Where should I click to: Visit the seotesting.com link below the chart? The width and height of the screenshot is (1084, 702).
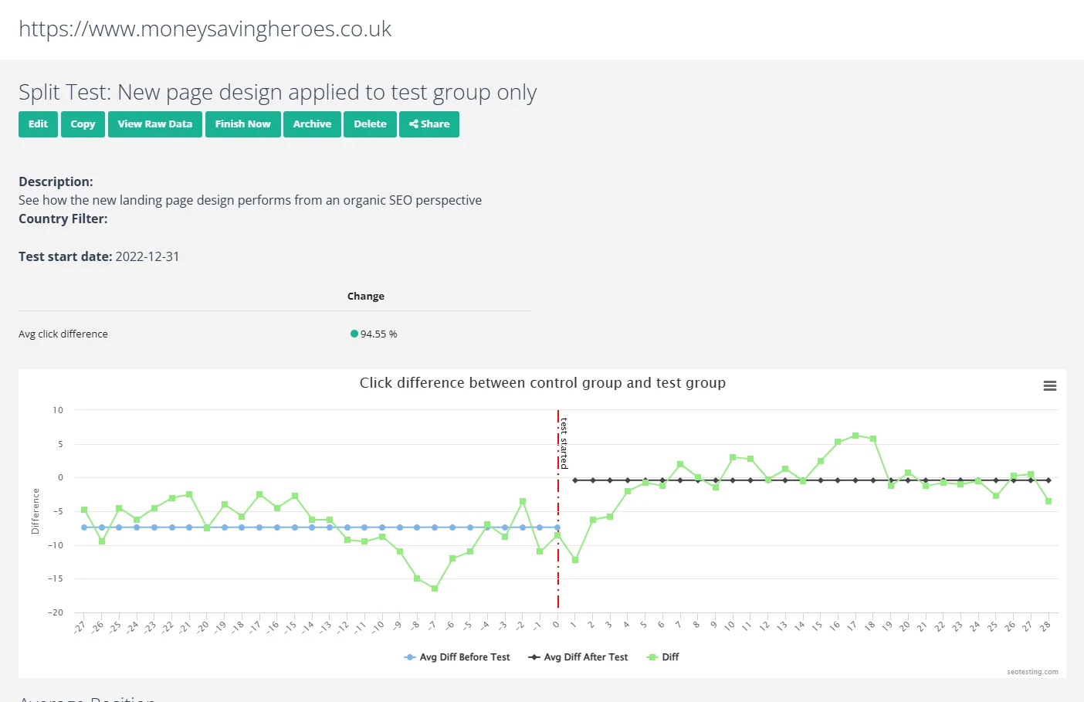[1032, 672]
